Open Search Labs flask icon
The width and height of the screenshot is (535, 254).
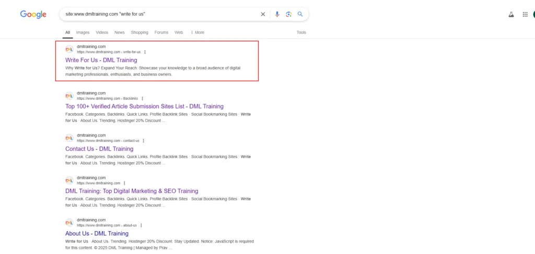tap(511, 15)
